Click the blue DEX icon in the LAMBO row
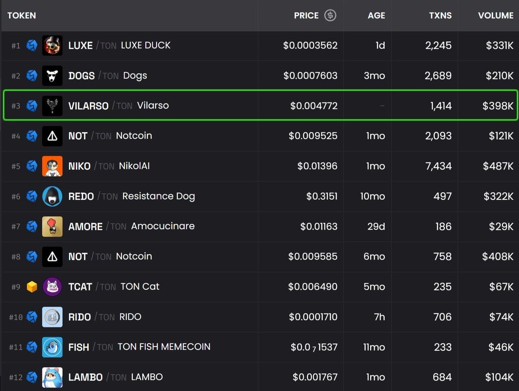The image size is (519, 391). pyautogui.click(x=32, y=377)
